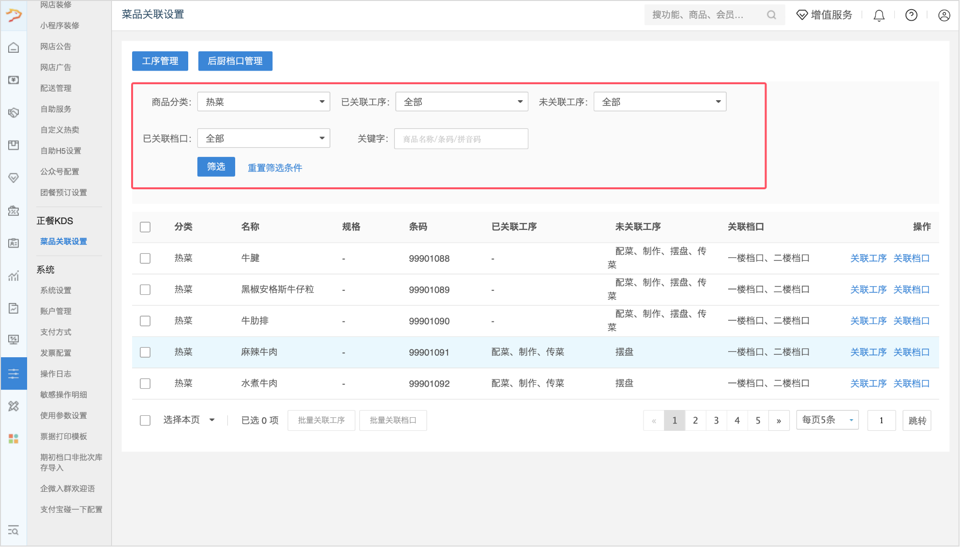The height and width of the screenshot is (547, 960).
Task: Click the diamond 增值服务 icon
Action: (802, 15)
